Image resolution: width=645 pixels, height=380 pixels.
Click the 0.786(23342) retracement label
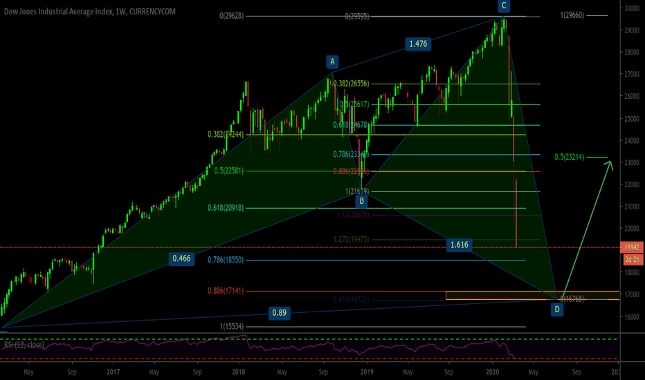point(351,155)
